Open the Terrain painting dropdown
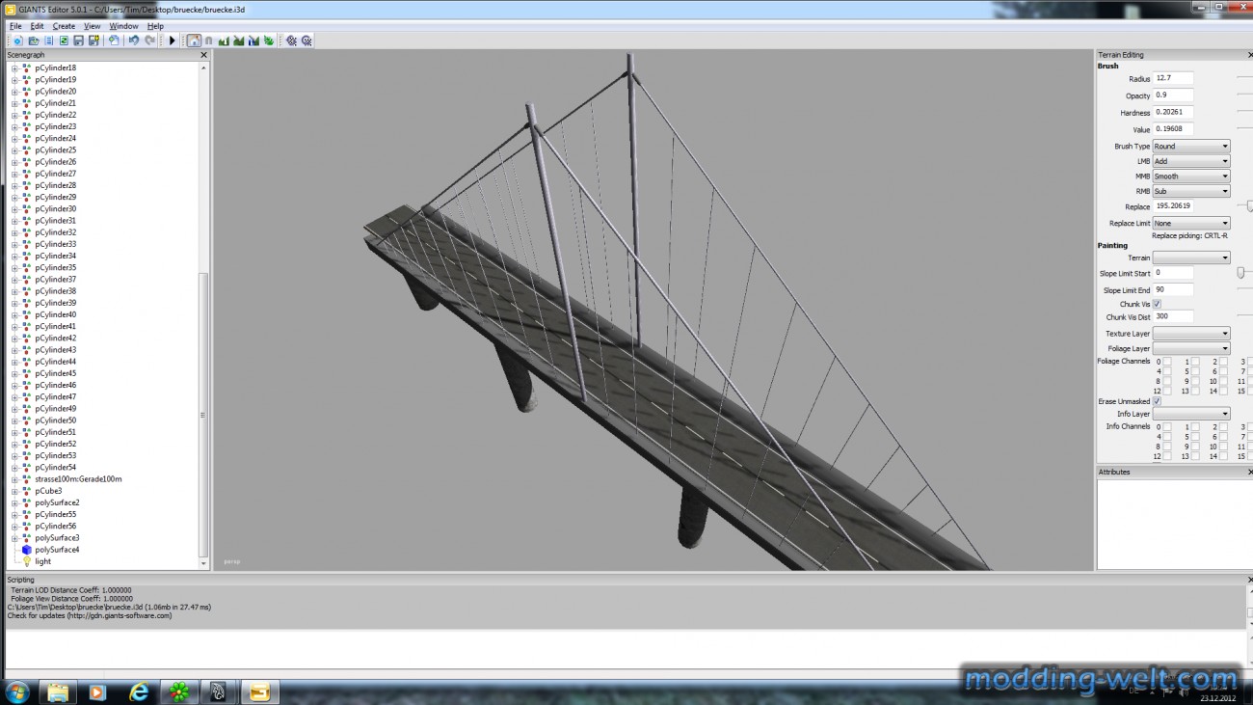1253x705 pixels. pyautogui.click(x=1191, y=258)
